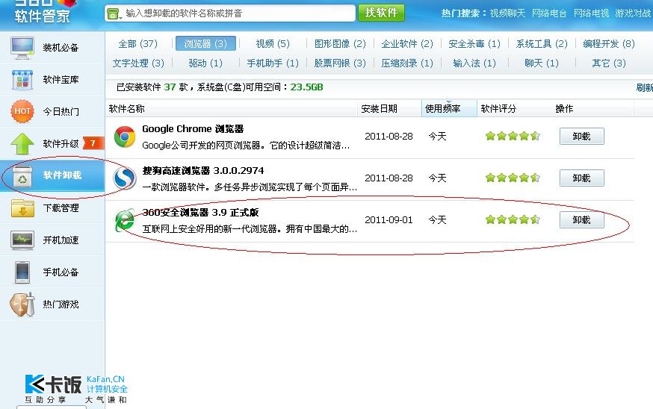Sort by 安装日期 column header

(389, 109)
